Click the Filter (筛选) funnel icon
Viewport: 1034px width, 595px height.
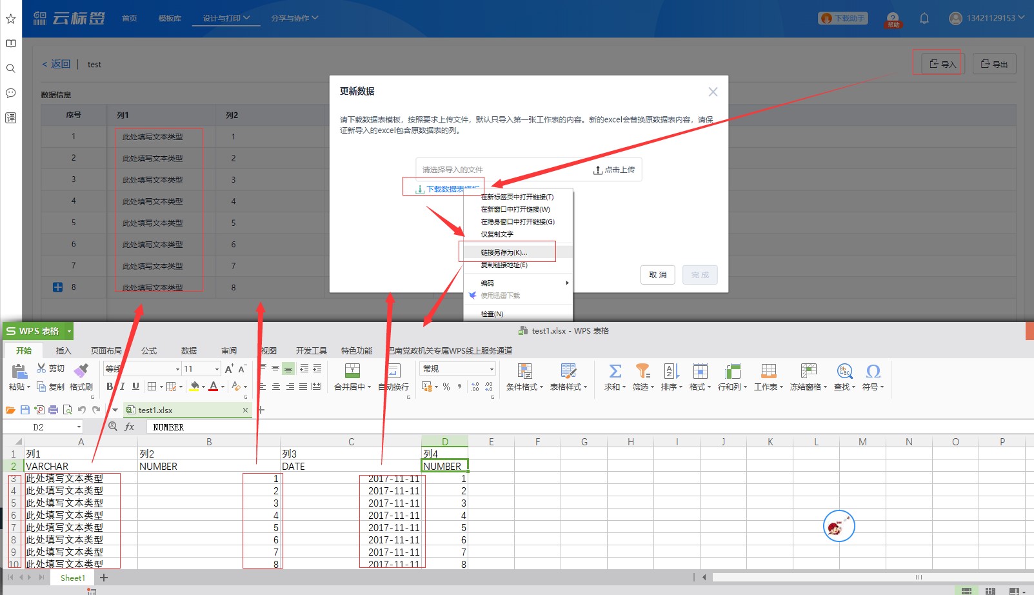tap(642, 370)
